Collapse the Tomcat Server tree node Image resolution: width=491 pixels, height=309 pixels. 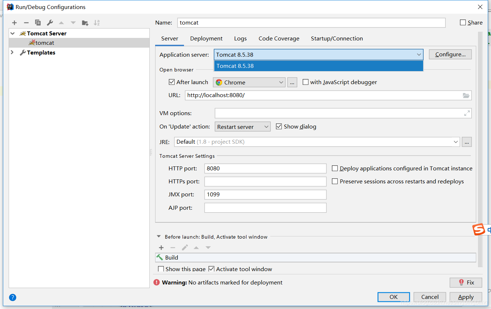(x=13, y=33)
